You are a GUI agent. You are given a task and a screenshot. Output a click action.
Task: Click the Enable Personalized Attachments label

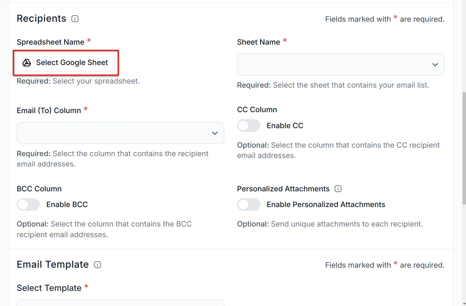tap(326, 204)
